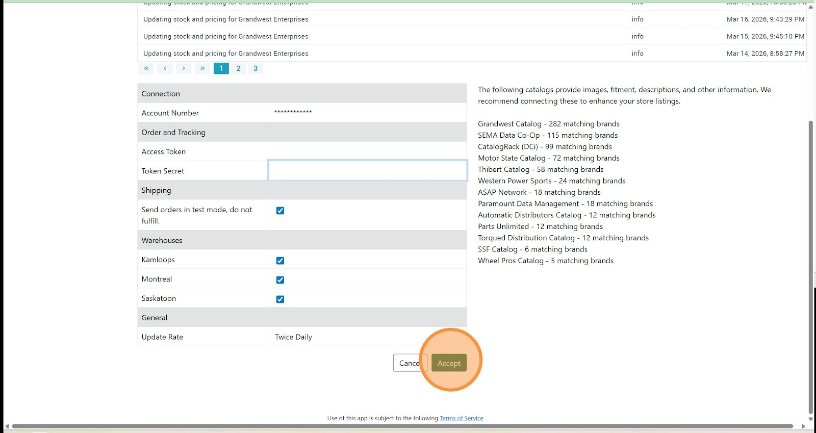Click 'CatalogRack (DCi) - 99 matching brands'
The width and height of the screenshot is (816, 433).
[x=545, y=146]
